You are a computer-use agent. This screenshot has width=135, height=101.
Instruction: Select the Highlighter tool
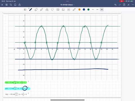[x=42, y=10]
